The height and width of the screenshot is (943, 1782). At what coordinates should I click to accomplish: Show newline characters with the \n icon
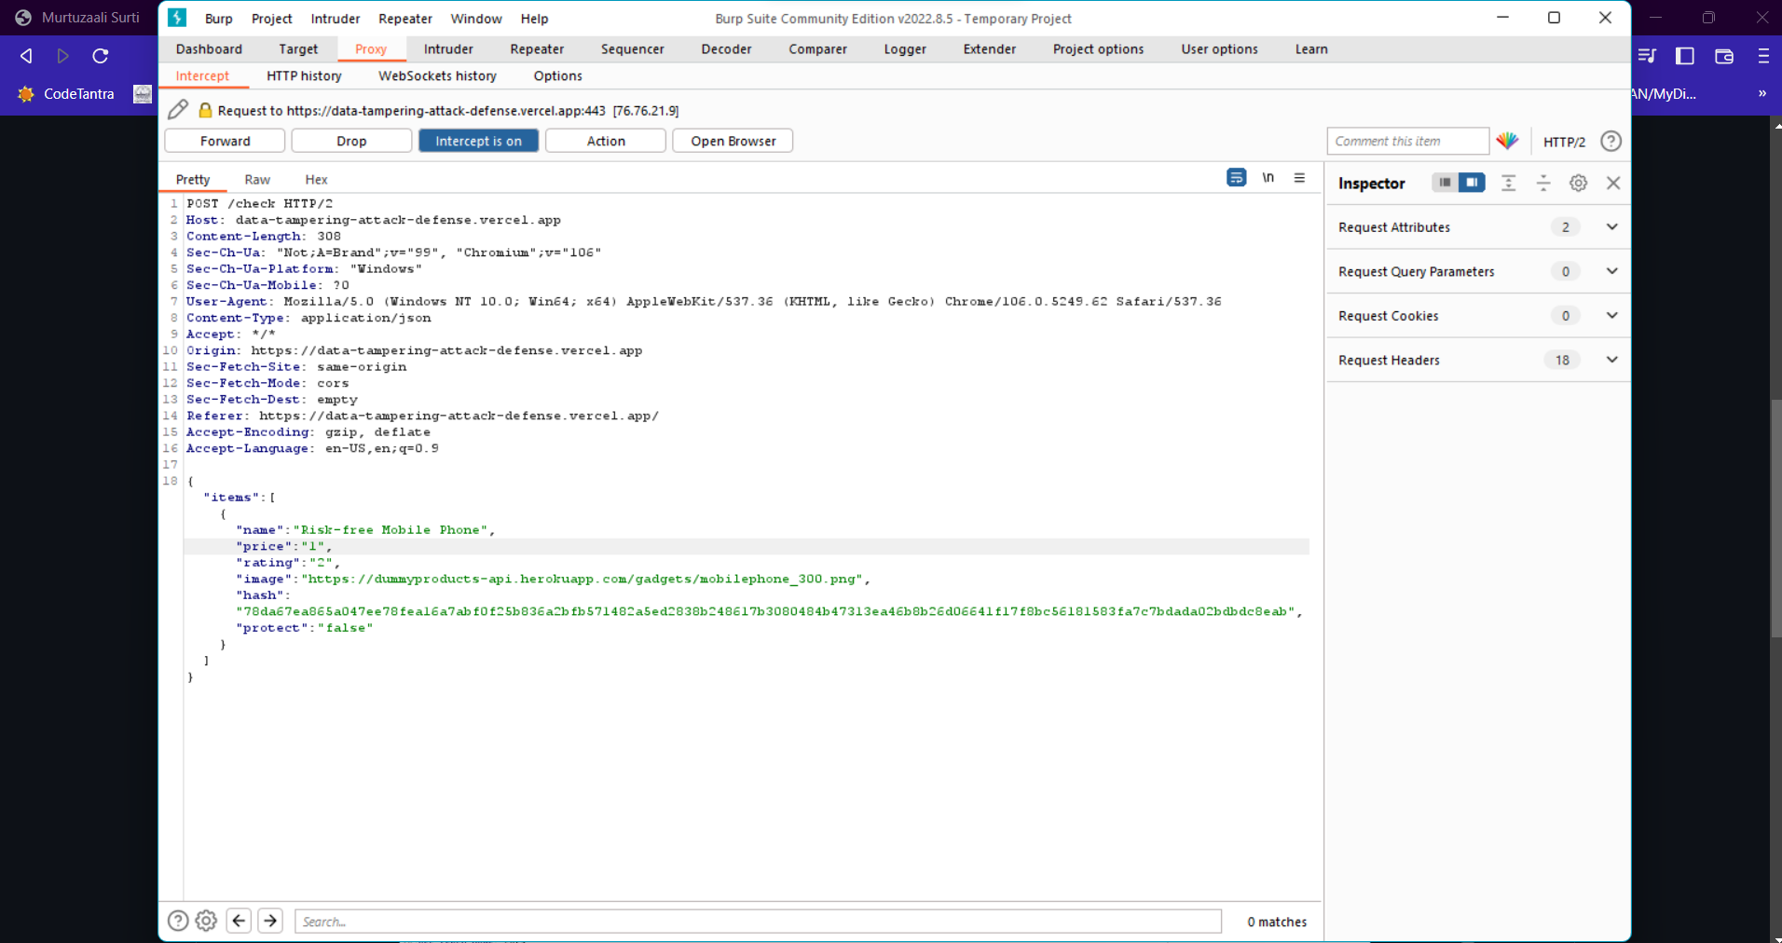1268,177
